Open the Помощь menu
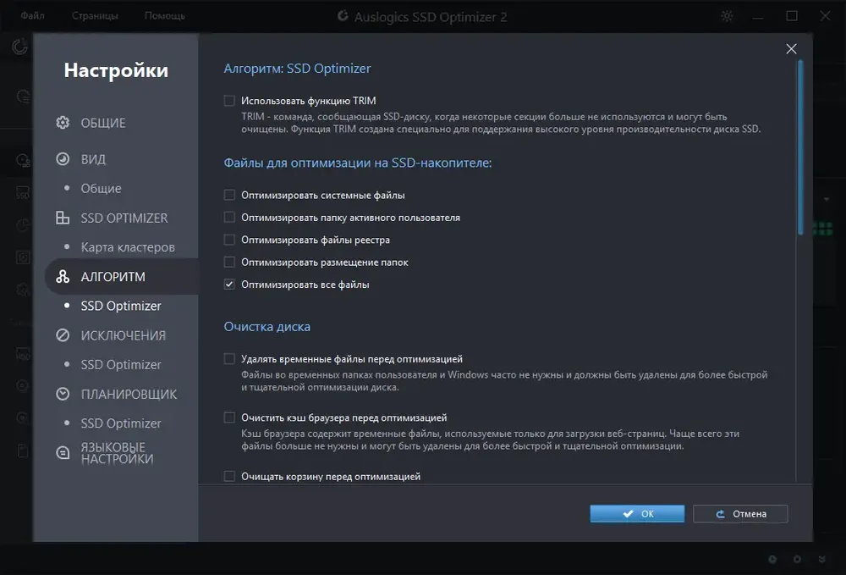This screenshot has height=575, width=846. pos(165,15)
